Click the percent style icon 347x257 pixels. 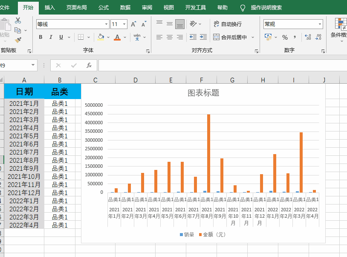tap(285, 37)
